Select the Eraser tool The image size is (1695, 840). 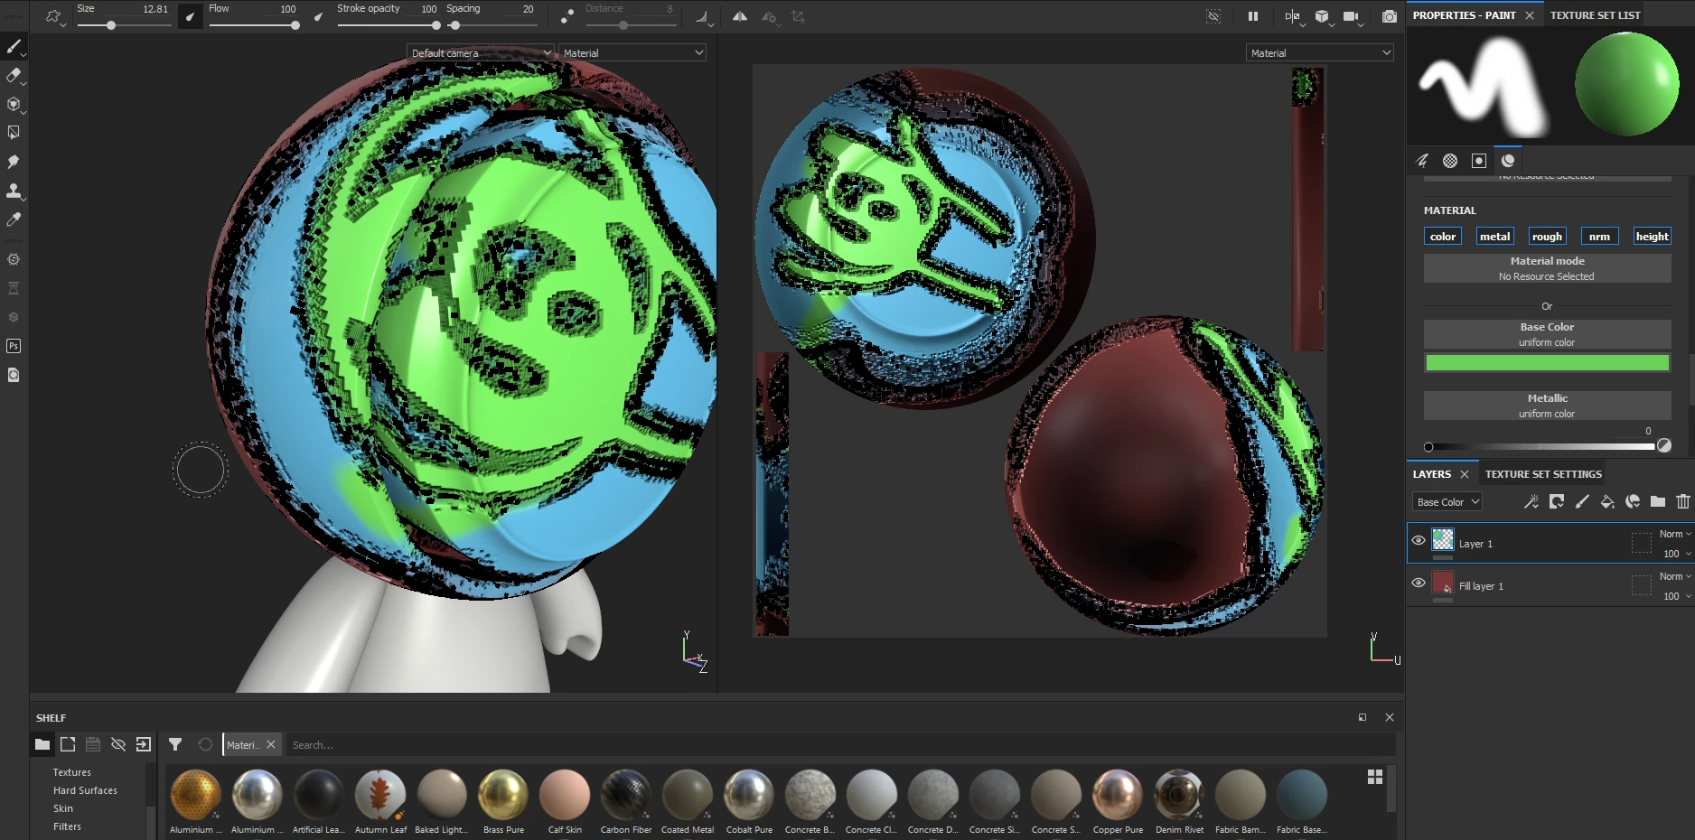coord(14,75)
